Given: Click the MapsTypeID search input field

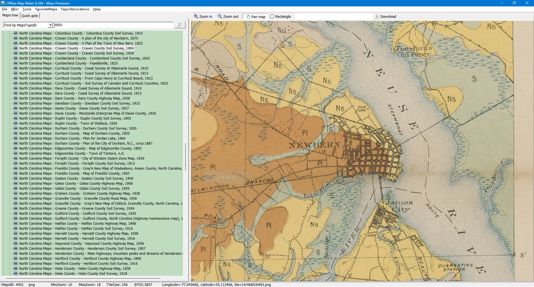Looking at the screenshot, I should 113,25.
